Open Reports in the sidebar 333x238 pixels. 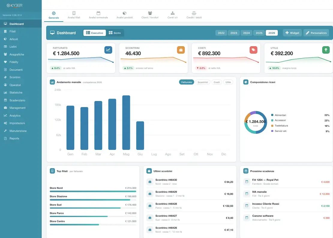(x=21, y=138)
